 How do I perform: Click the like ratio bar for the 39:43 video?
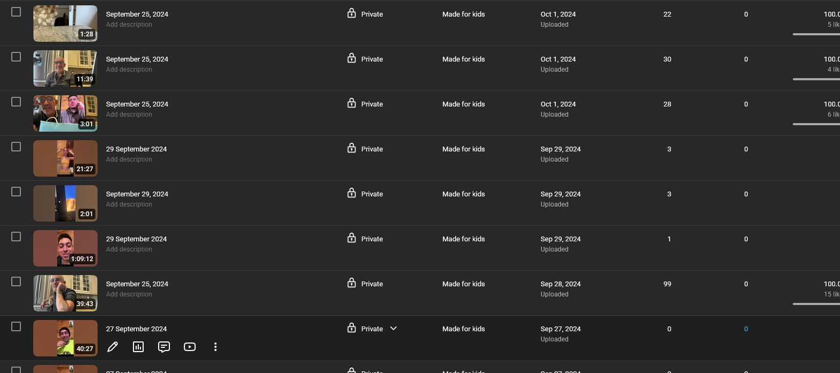(816, 304)
